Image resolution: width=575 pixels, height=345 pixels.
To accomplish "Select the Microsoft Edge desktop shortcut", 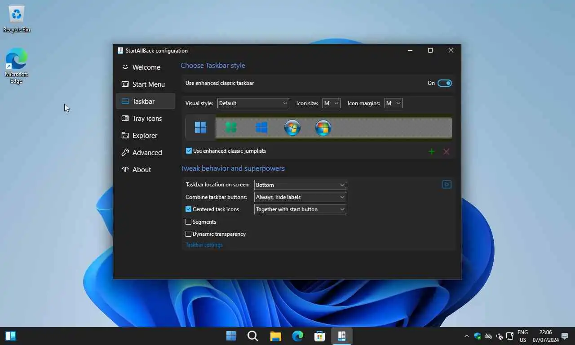I will pyautogui.click(x=17, y=66).
